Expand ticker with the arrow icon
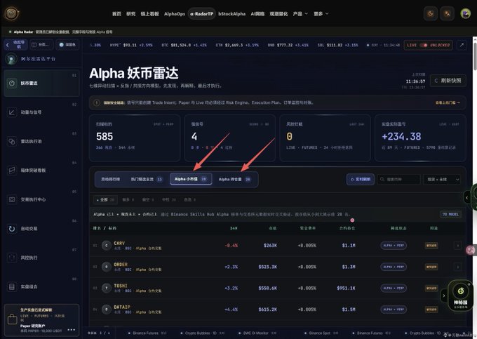 (x=462, y=45)
